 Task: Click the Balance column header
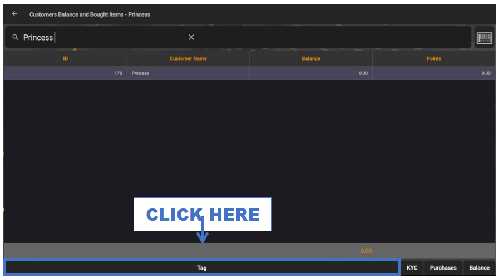311,58
